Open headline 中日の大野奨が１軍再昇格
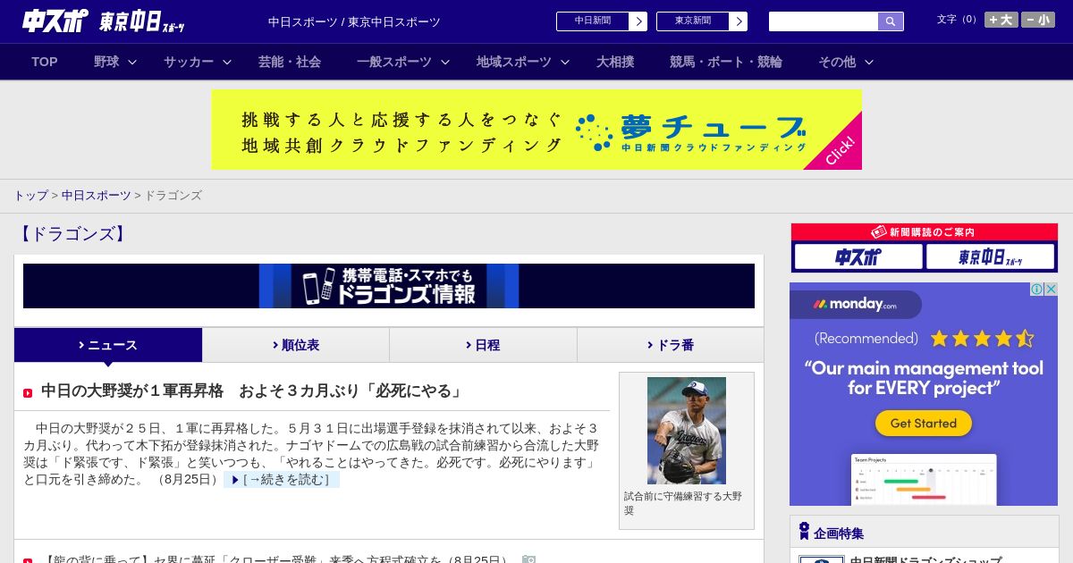Viewport: 1073px width, 563px height. pos(252,391)
